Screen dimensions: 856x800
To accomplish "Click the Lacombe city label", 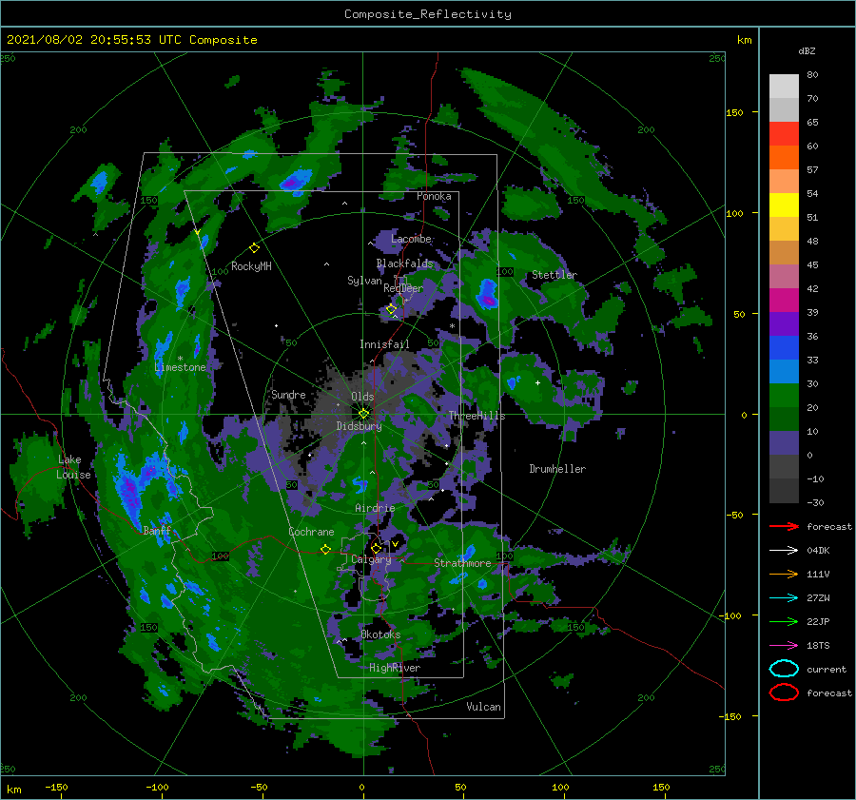I will (411, 239).
